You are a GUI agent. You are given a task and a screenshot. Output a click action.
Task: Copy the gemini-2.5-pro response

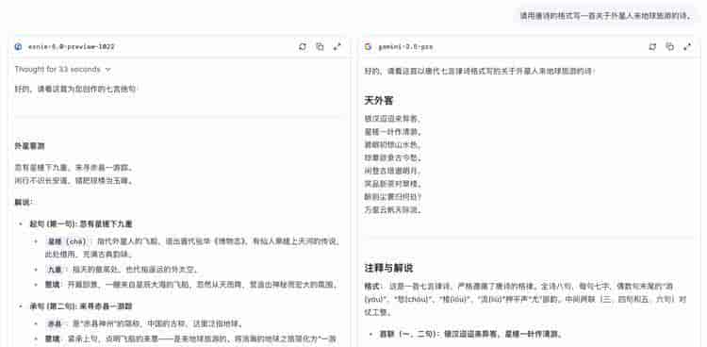[x=670, y=46]
